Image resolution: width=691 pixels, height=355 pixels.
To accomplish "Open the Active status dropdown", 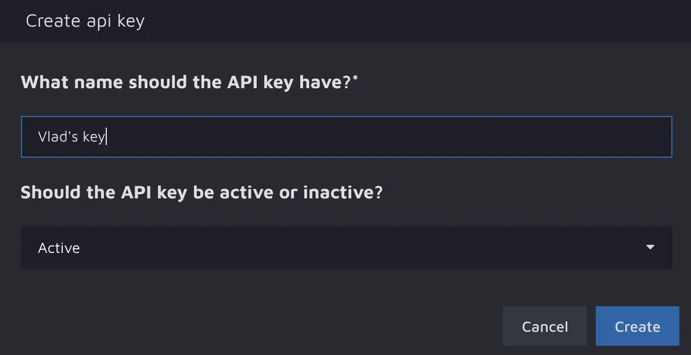I will [x=346, y=248].
